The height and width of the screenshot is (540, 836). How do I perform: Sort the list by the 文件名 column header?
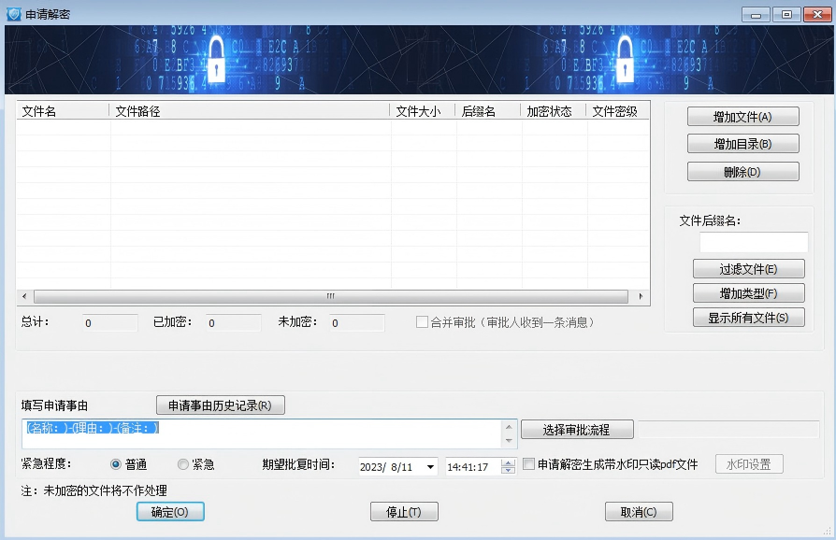point(63,111)
